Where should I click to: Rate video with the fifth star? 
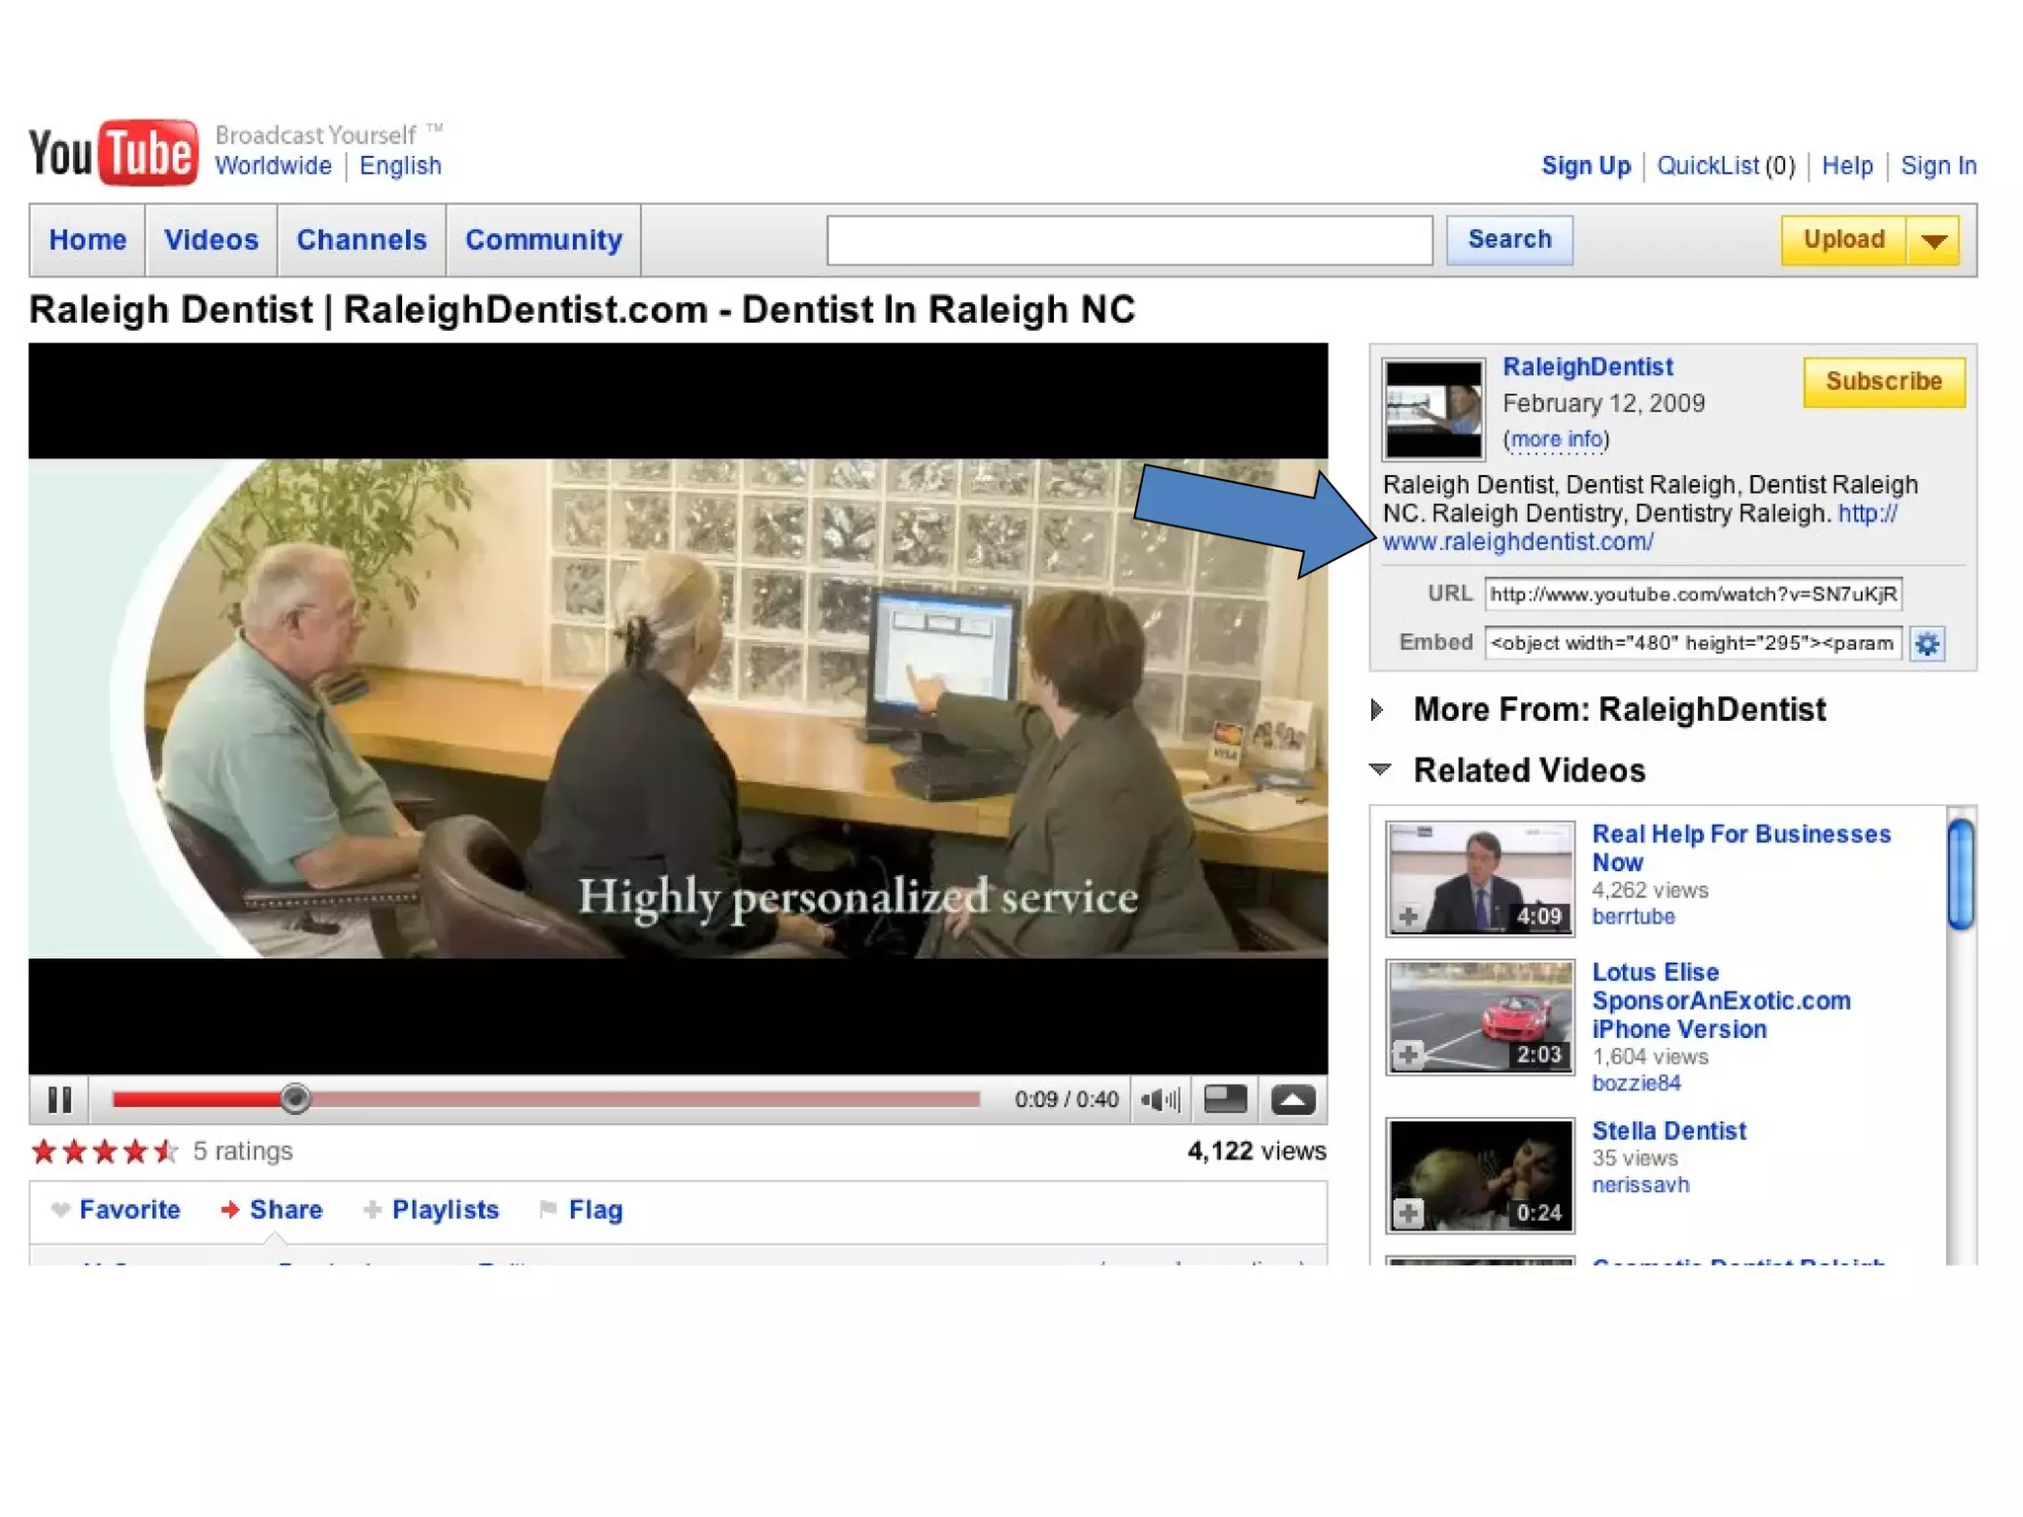[166, 1152]
